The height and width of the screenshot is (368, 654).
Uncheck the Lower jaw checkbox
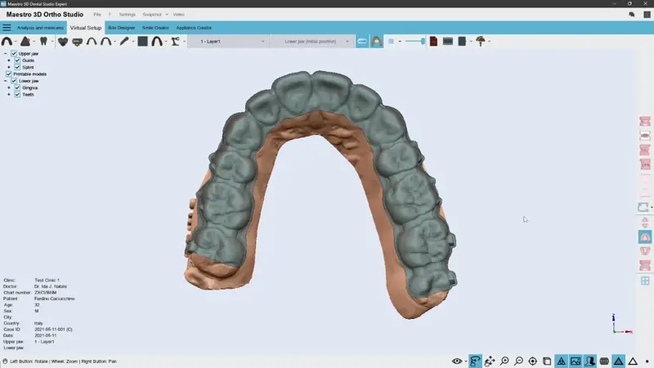tap(14, 80)
